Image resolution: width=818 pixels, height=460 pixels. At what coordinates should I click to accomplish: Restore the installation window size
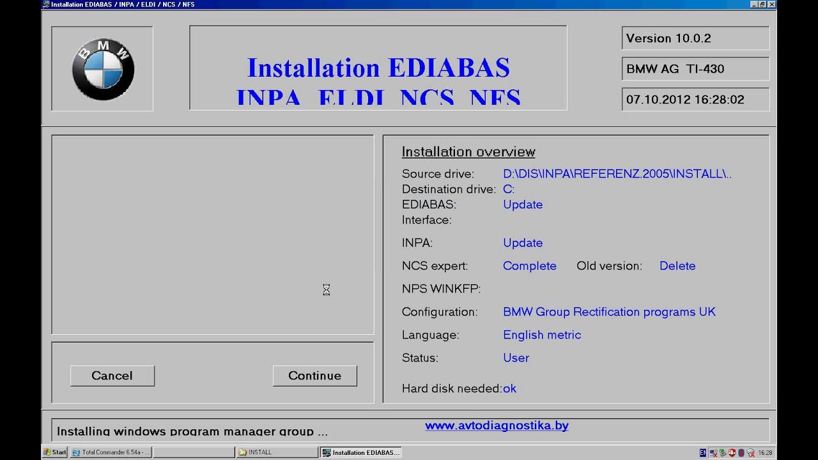[762, 4]
